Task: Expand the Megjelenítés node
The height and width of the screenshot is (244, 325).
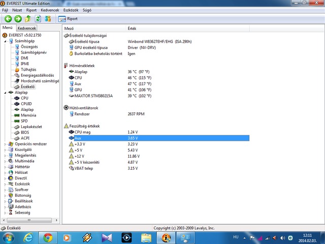Action: click(5, 156)
